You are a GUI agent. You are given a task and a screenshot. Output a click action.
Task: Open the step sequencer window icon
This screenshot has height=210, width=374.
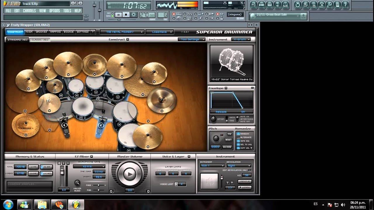click(262, 5)
